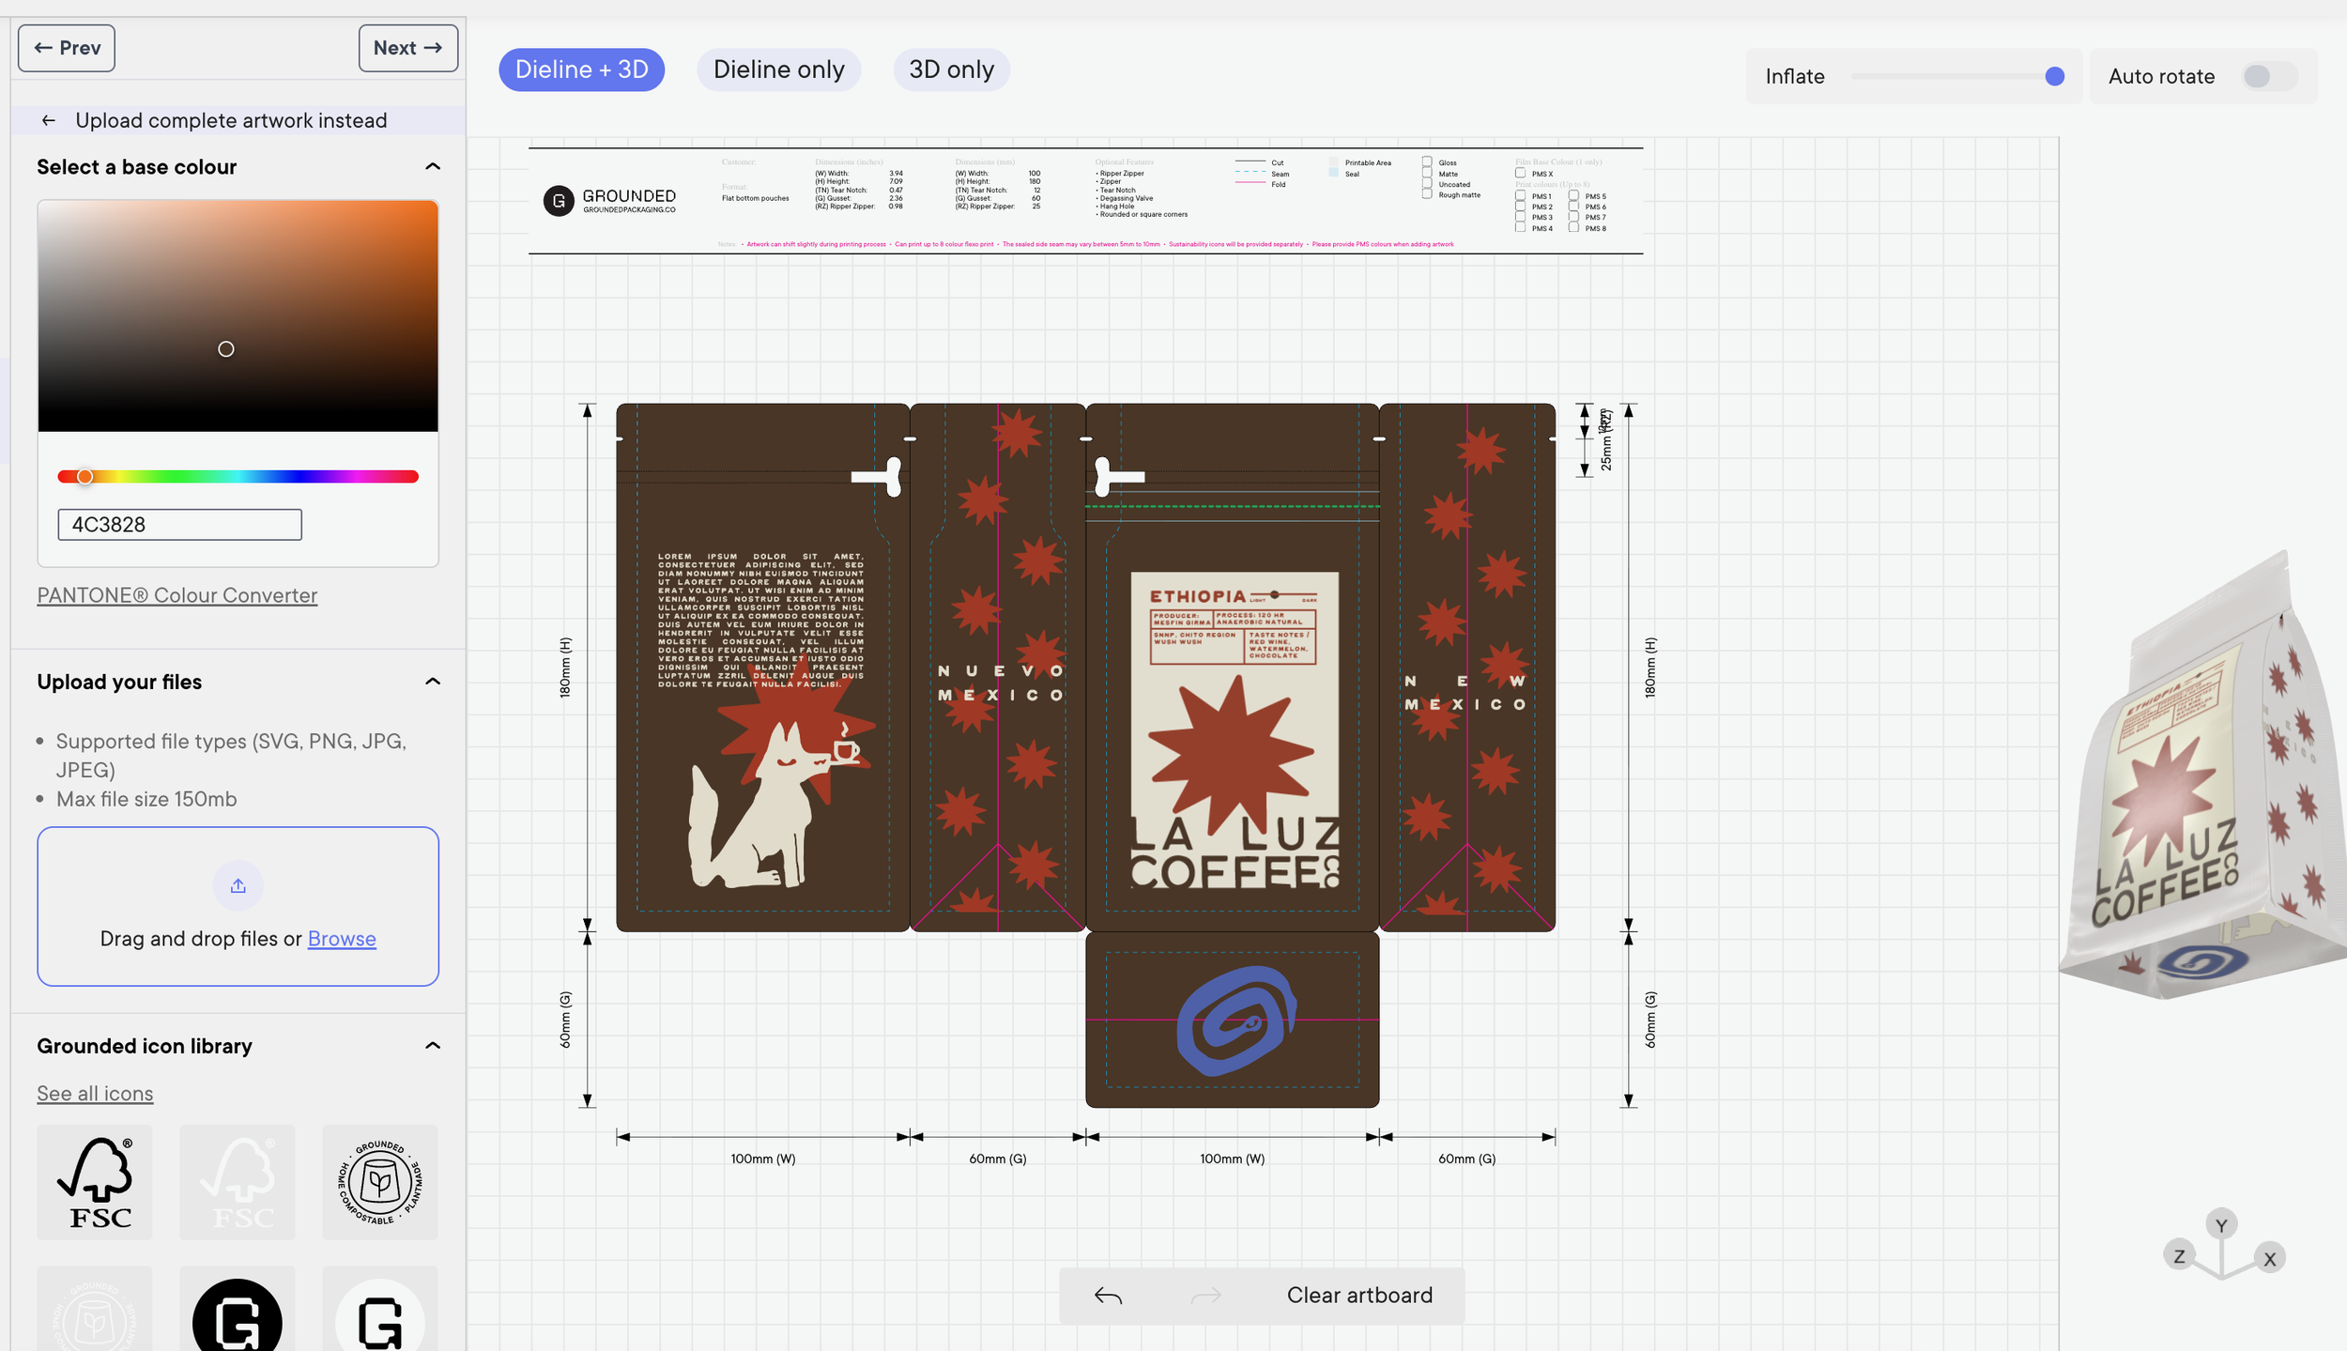Click the hue slider handle
2347x1351 pixels.
pyautogui.click(x=84, y=477)
